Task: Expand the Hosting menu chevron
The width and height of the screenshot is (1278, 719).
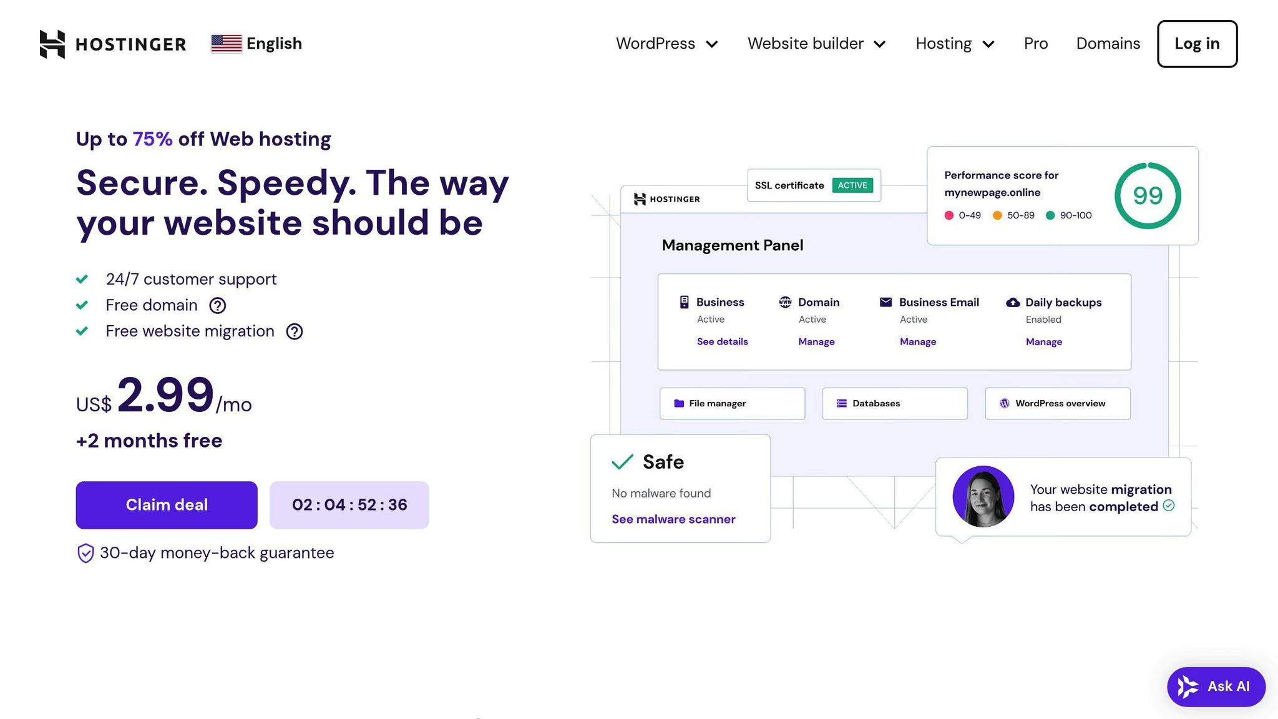Action: pos(988,44)
